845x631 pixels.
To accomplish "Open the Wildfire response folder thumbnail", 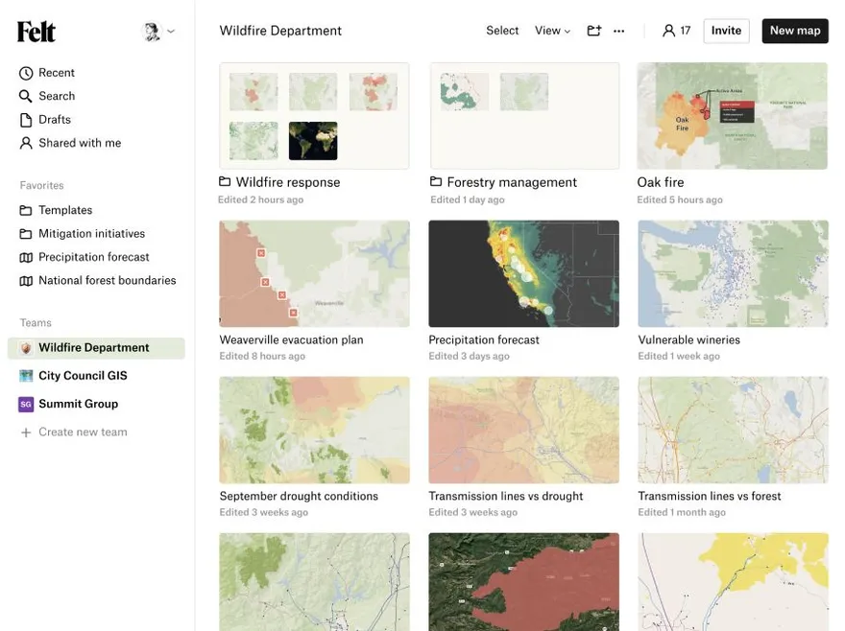I will (314, 116).
